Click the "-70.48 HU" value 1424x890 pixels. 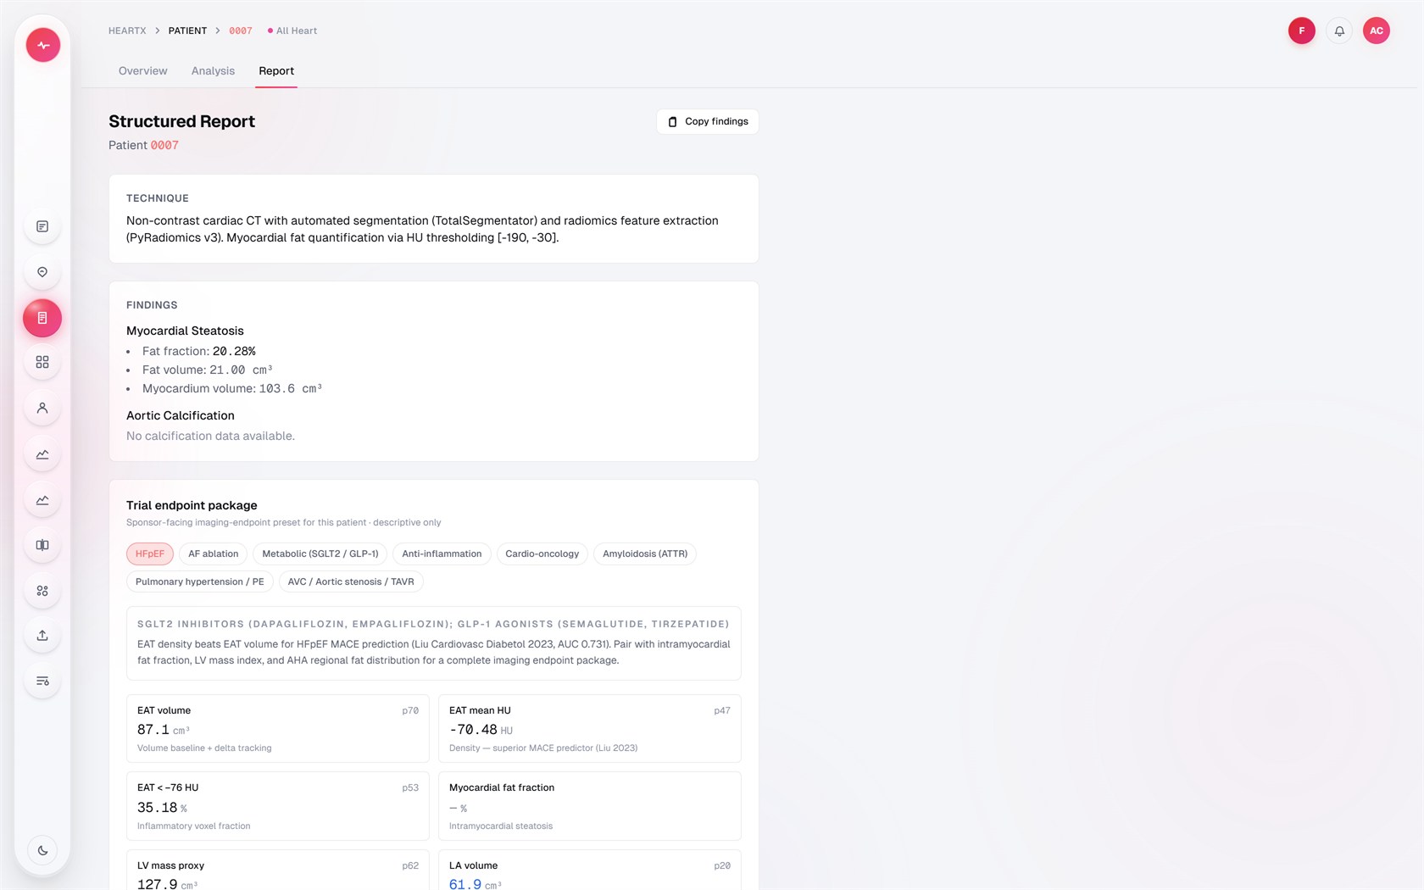(x=481, y=730)
